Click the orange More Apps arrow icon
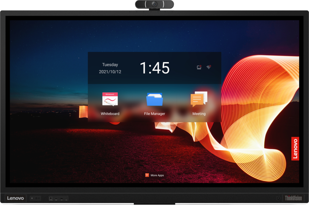The width and height of the screenshot is (309, 205). [x=147, y=175]
